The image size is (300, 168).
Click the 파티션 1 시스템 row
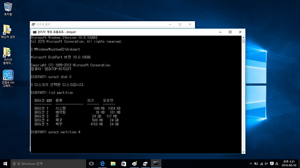click(x=77, y=109)
